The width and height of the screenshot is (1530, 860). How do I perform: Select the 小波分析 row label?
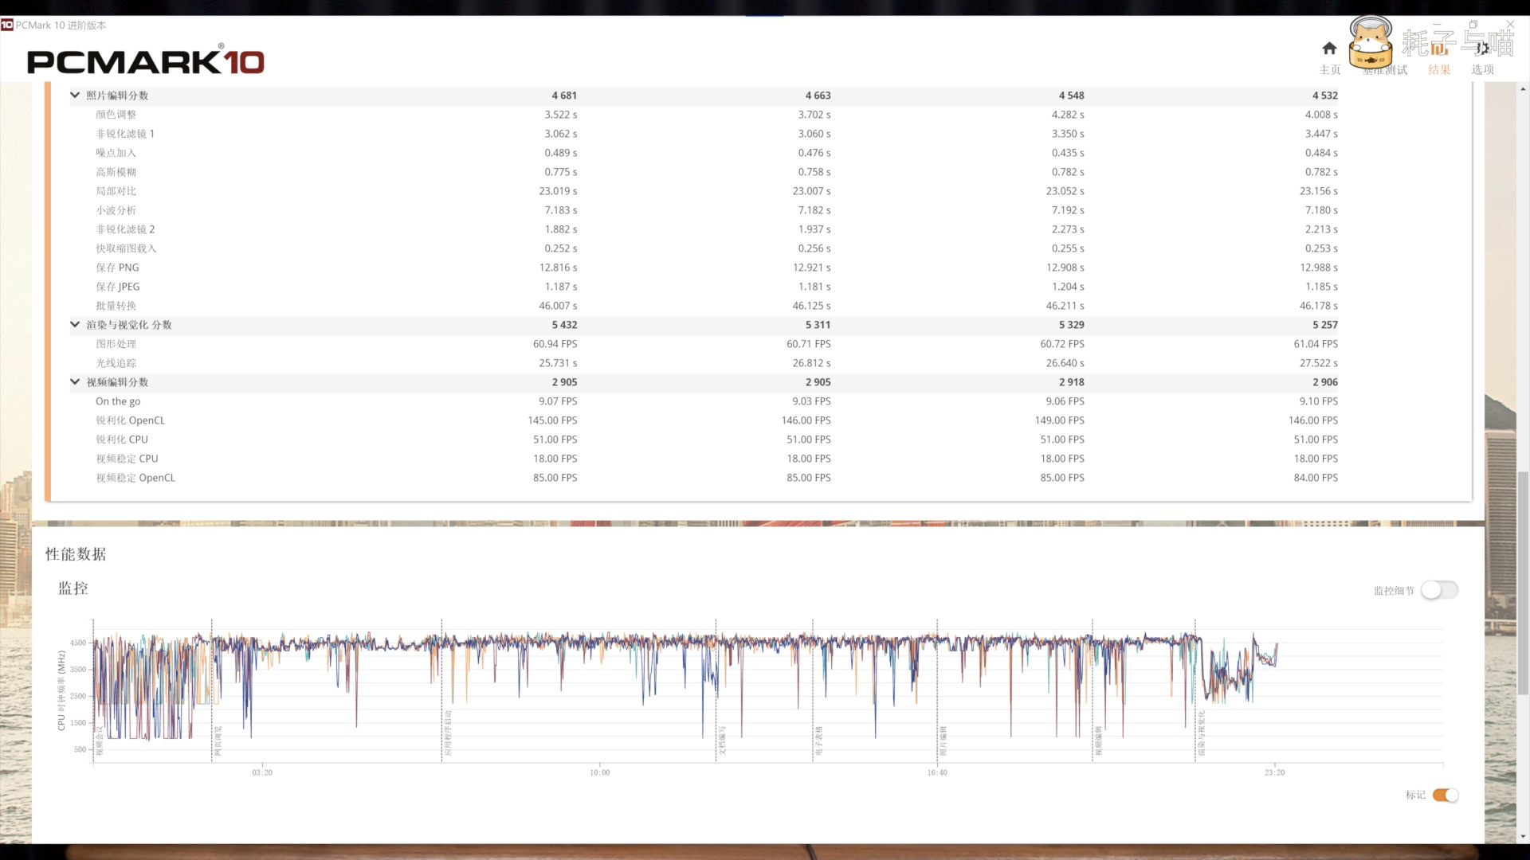coord(116,210)
